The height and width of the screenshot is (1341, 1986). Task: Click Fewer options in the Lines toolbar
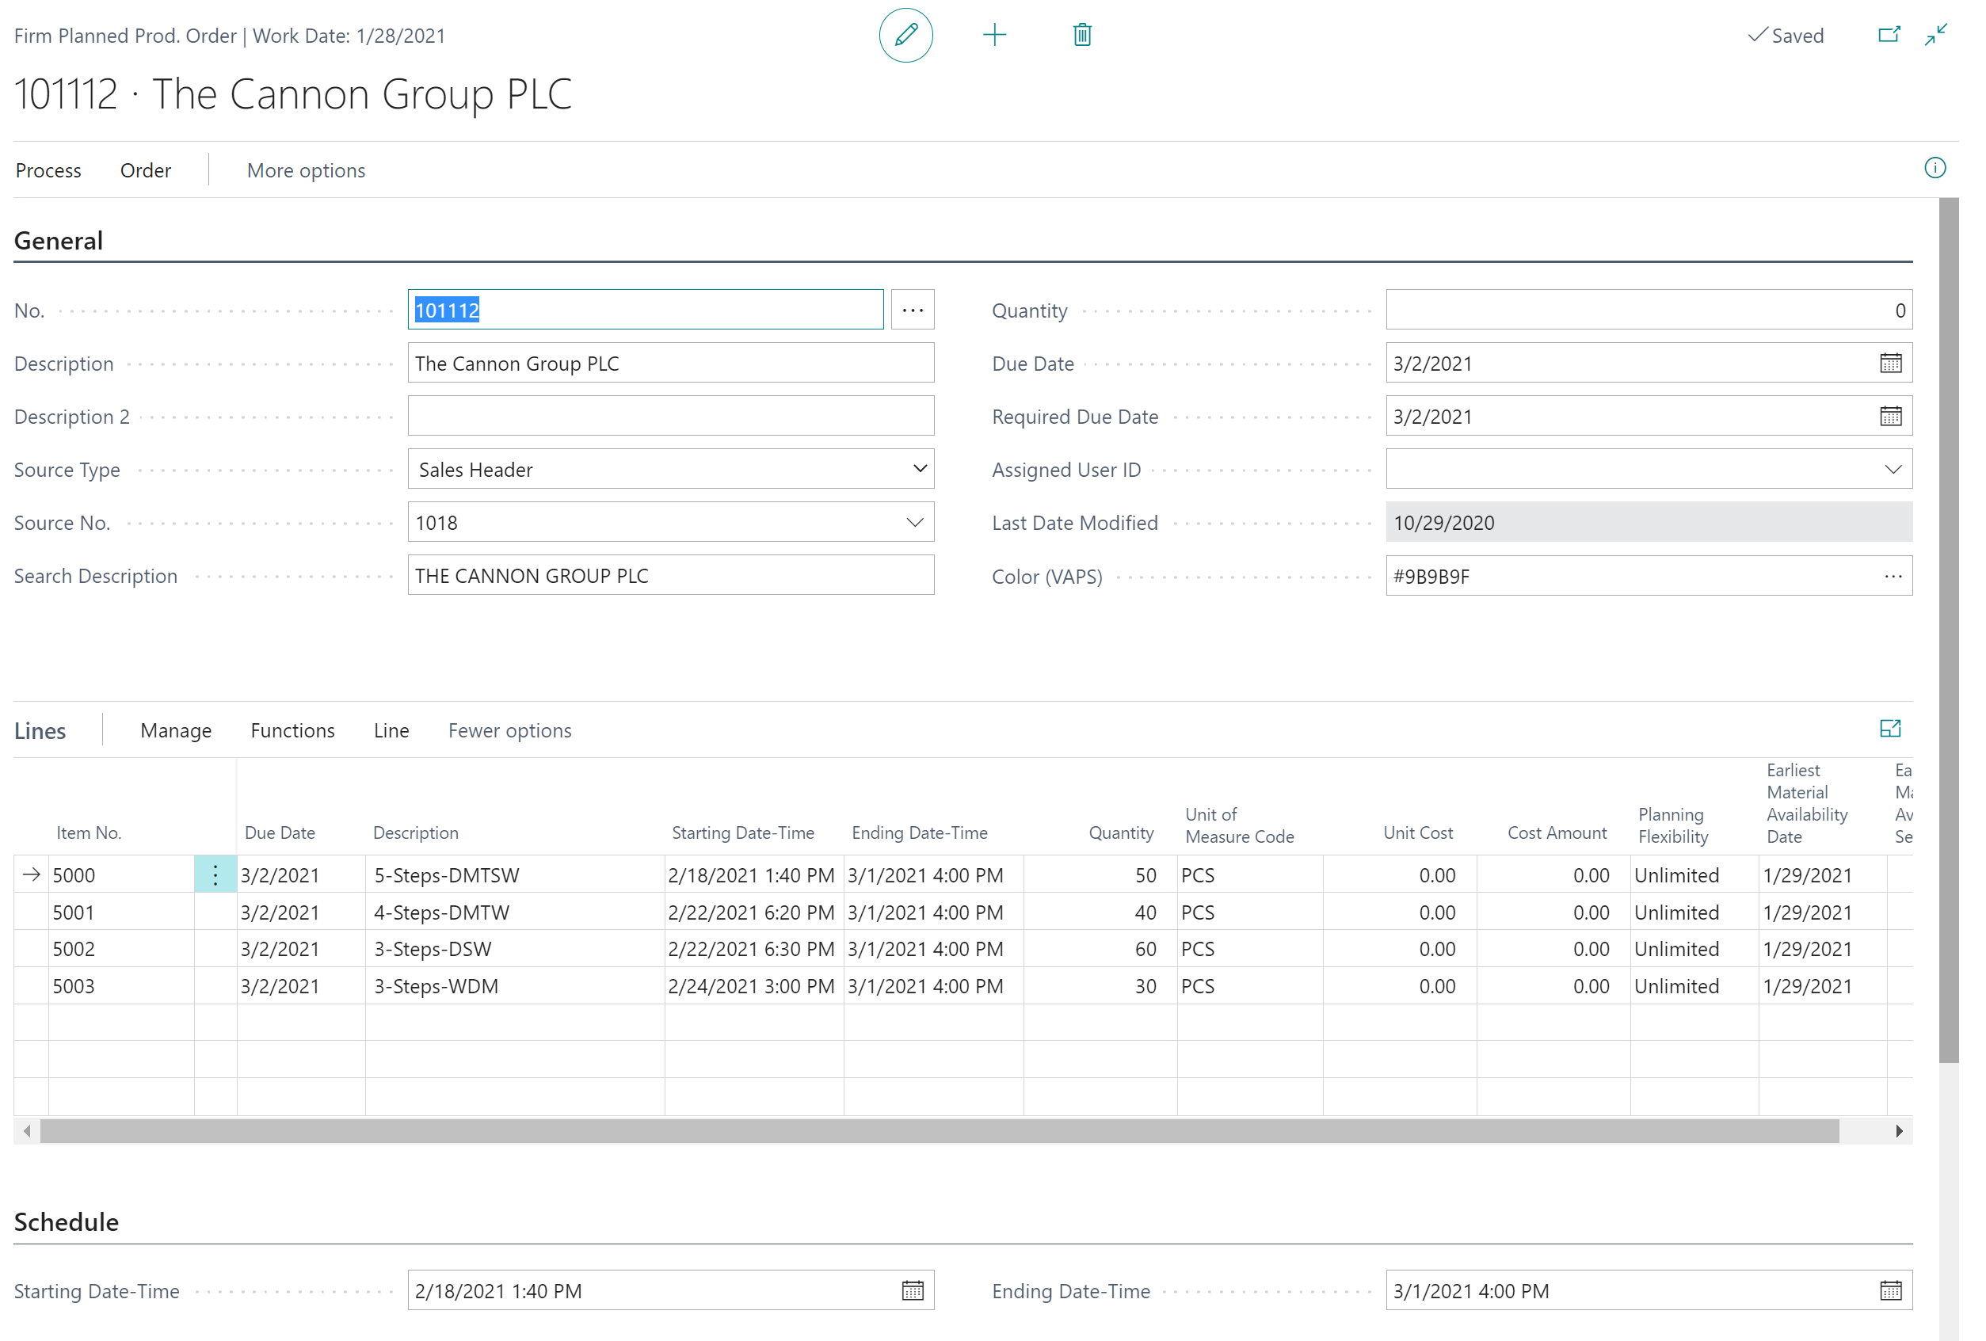[509, 730]
